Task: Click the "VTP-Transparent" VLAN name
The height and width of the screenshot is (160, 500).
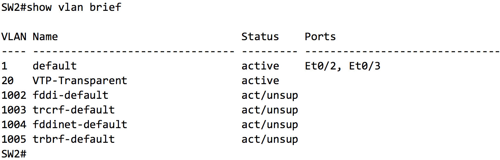Action: click(x=80, y=81)
